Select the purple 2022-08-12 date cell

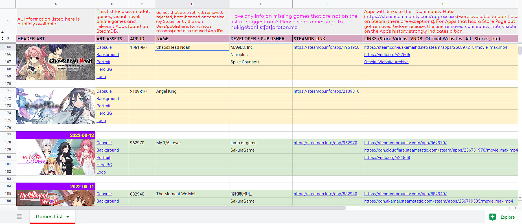56,135
